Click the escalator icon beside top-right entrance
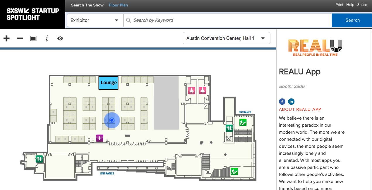This screenshot has width=372, height=190. 243,122
